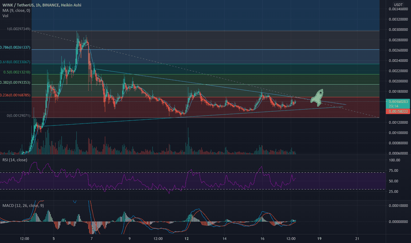Viewport: 411px width, 243px height.
Task: Click 0.00010000 on the MACD axis
Action: (x=398, y=205)
